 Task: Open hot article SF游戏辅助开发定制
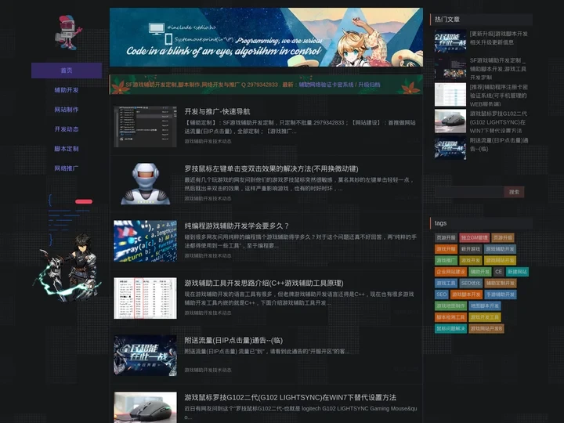click(498, 69)
